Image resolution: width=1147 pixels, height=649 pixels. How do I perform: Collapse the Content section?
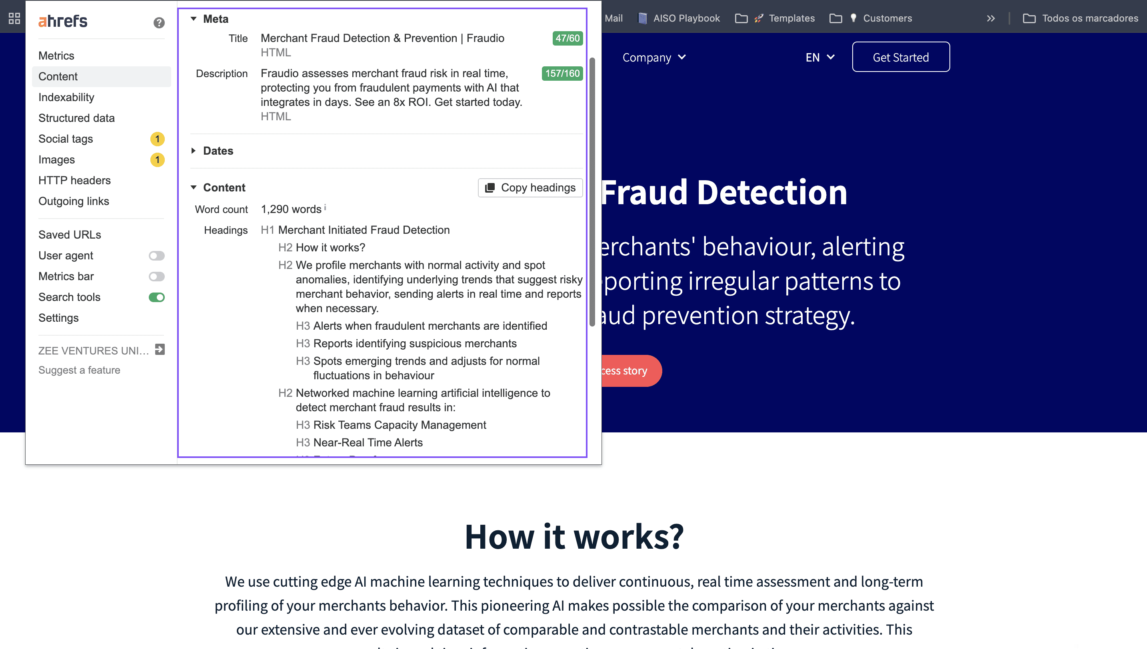tap(194, 188)
